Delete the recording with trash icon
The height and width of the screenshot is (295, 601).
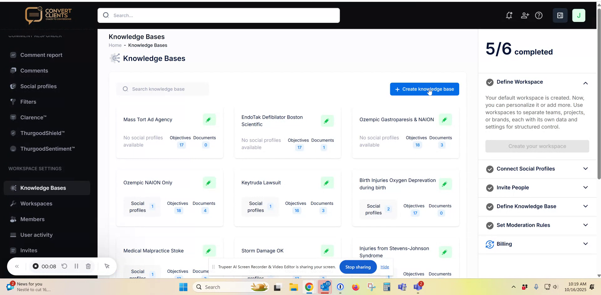tap(88, 266)
